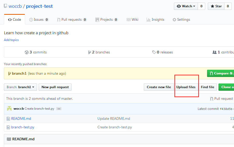The width and height of the screenshot is (234, 147).
Task: Click the Upload files button
Action: [x=186, y=87]
